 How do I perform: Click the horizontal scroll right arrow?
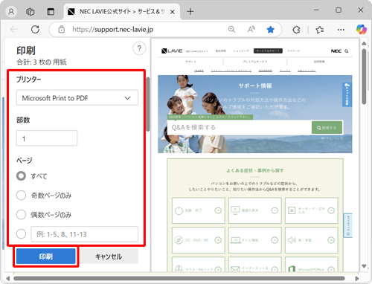357,278
